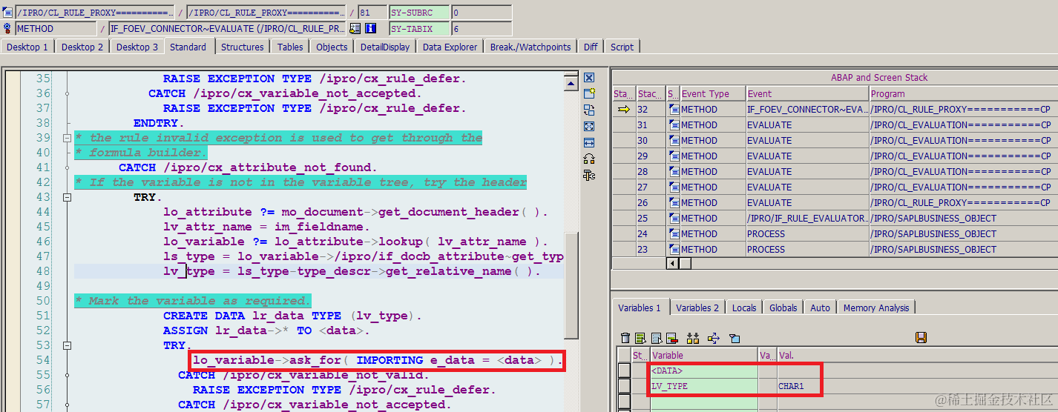This screenshot has height=412, width=1058.
Task: Open the Globals tab
Action: (x=783, y=308)
